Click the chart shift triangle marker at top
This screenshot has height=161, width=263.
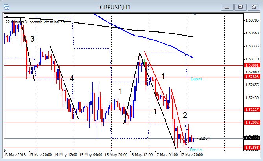pos(195,15)
